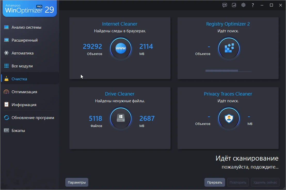This screenshot has width=286, height=190.
Task: Open the feedback chat icon in title bar
Action: point(225,5)
